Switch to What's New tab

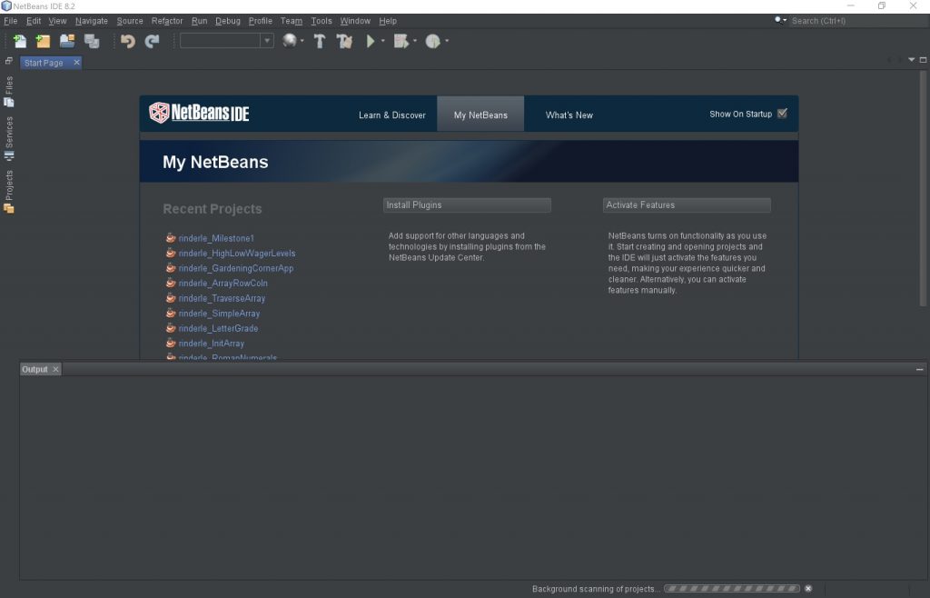(x=569, y=115)
